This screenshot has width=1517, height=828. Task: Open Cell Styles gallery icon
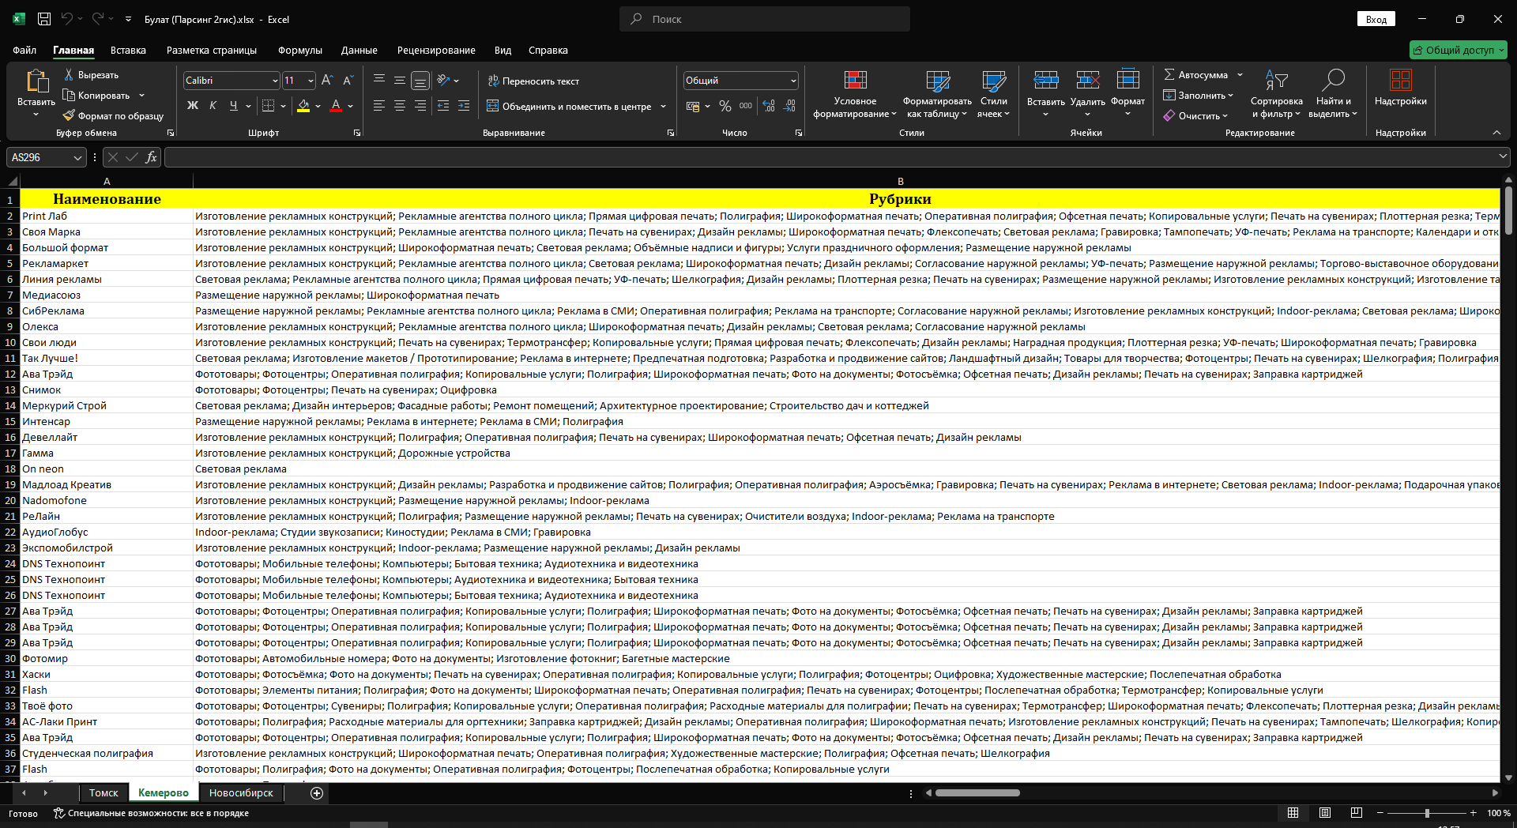tap(993, 80)
